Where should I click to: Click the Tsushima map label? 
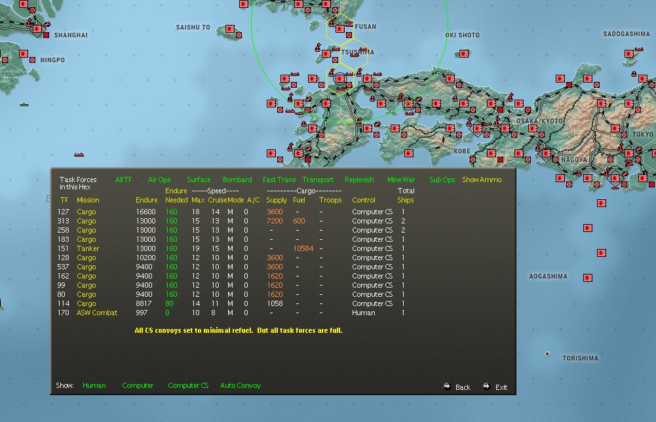click(x=357, y=52)
